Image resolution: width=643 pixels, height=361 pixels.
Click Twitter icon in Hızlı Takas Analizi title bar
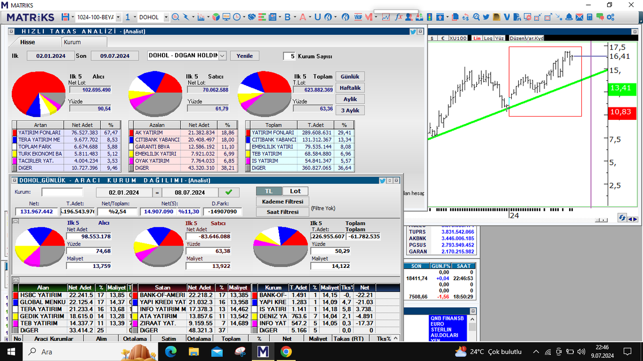[x=413, y=32]
